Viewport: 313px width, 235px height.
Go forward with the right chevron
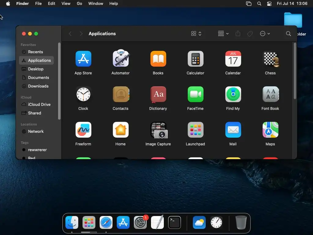pos(81,34)
